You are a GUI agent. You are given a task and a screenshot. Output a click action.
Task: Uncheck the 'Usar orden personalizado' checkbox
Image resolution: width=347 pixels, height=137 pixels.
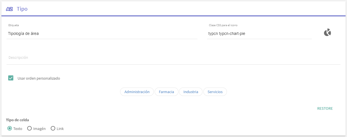click(11, 78)
